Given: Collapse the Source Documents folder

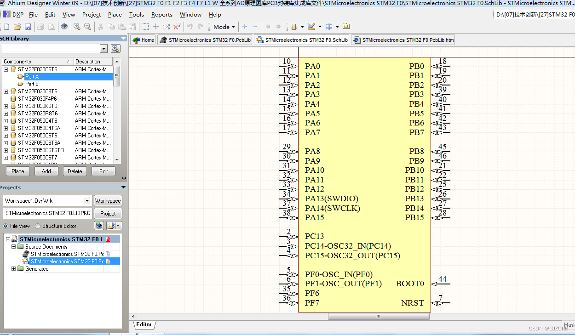Looking at the screenshot, I should [x=13, y=246].
